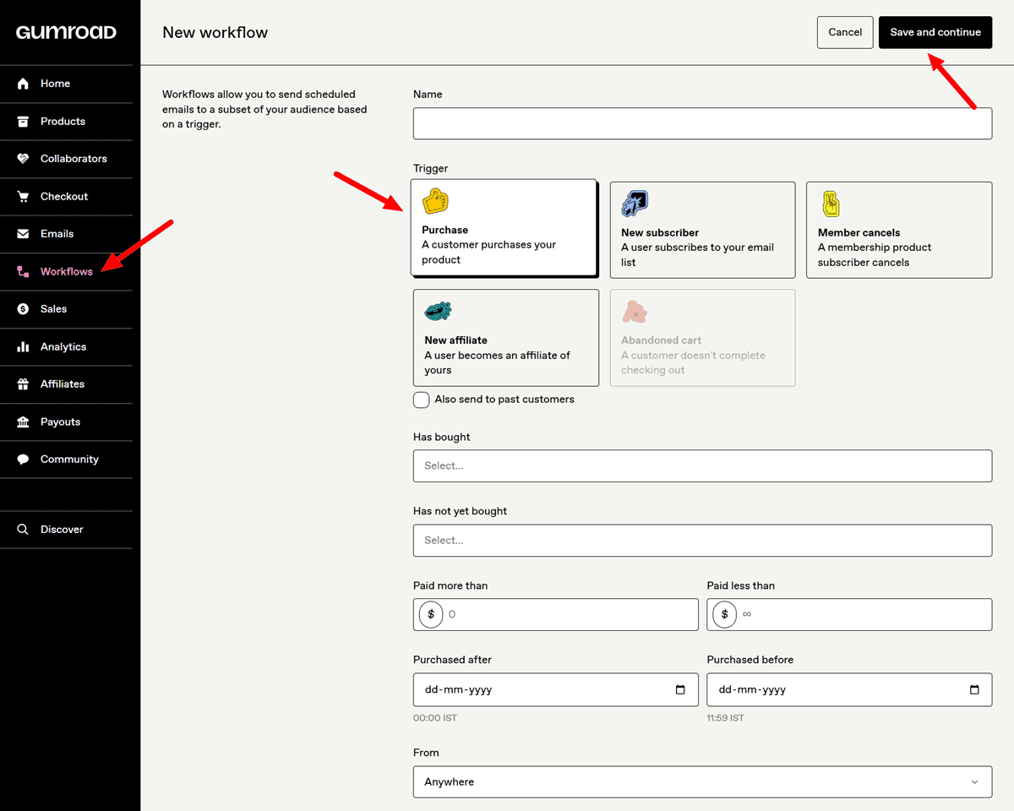
Task: Click the New affiliate teal icon
Action: [438, 311]
